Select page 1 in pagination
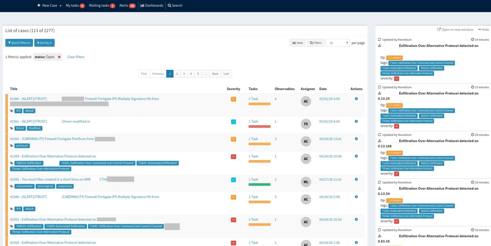 [x=170, y=74]
